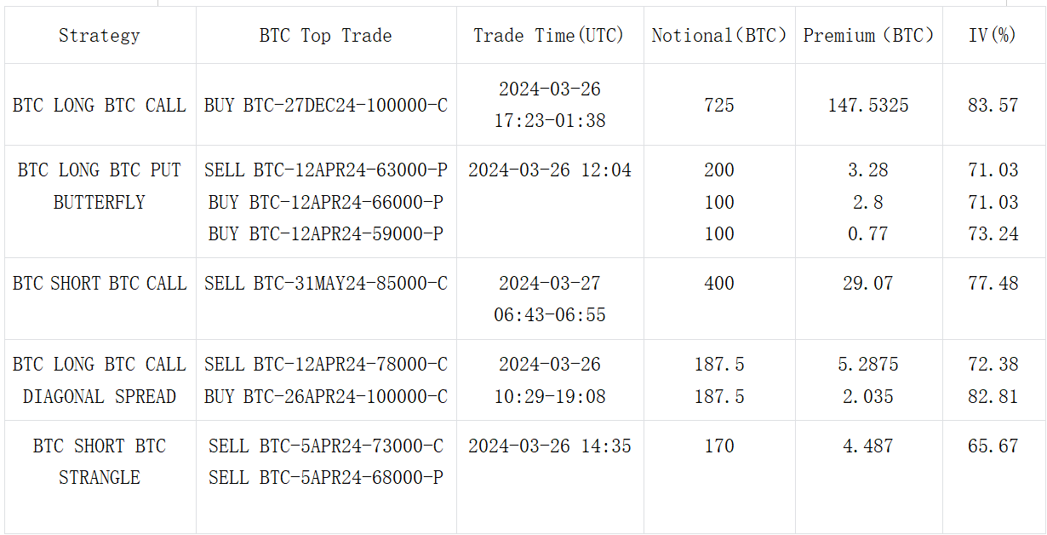1047x535 pixels.
Task: Click the Trade Time(UTC) column header
Action: click(549, 36)
